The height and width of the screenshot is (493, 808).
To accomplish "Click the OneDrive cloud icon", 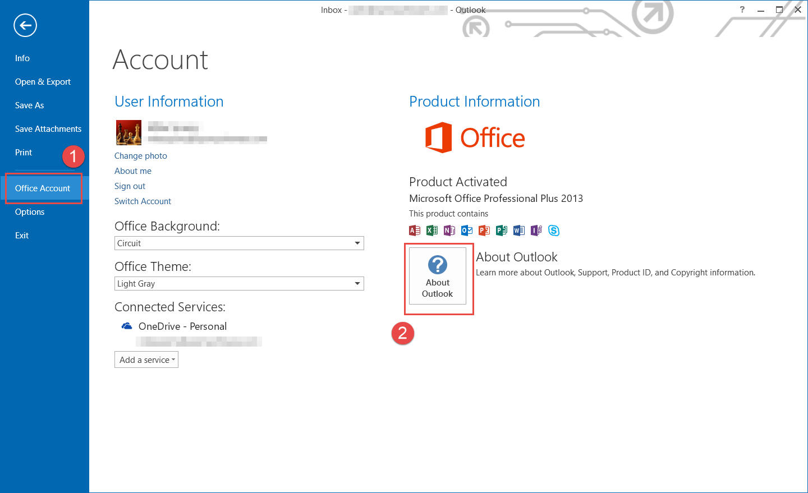I will click(127, 326).
